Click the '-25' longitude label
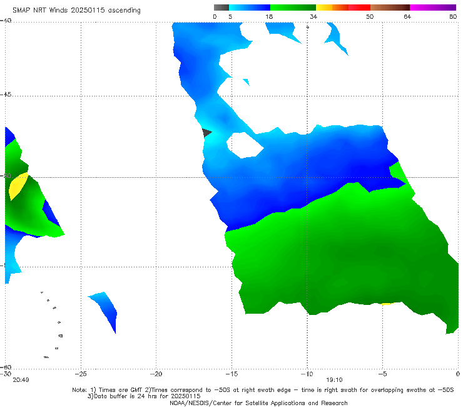 point(81,374)
